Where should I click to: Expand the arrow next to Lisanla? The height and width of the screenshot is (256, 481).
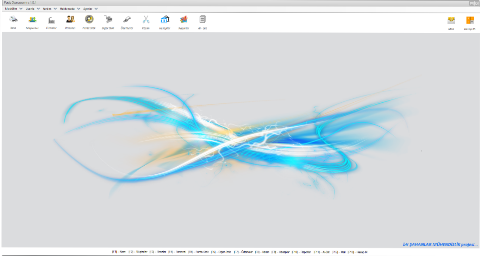tap(38, 9)
